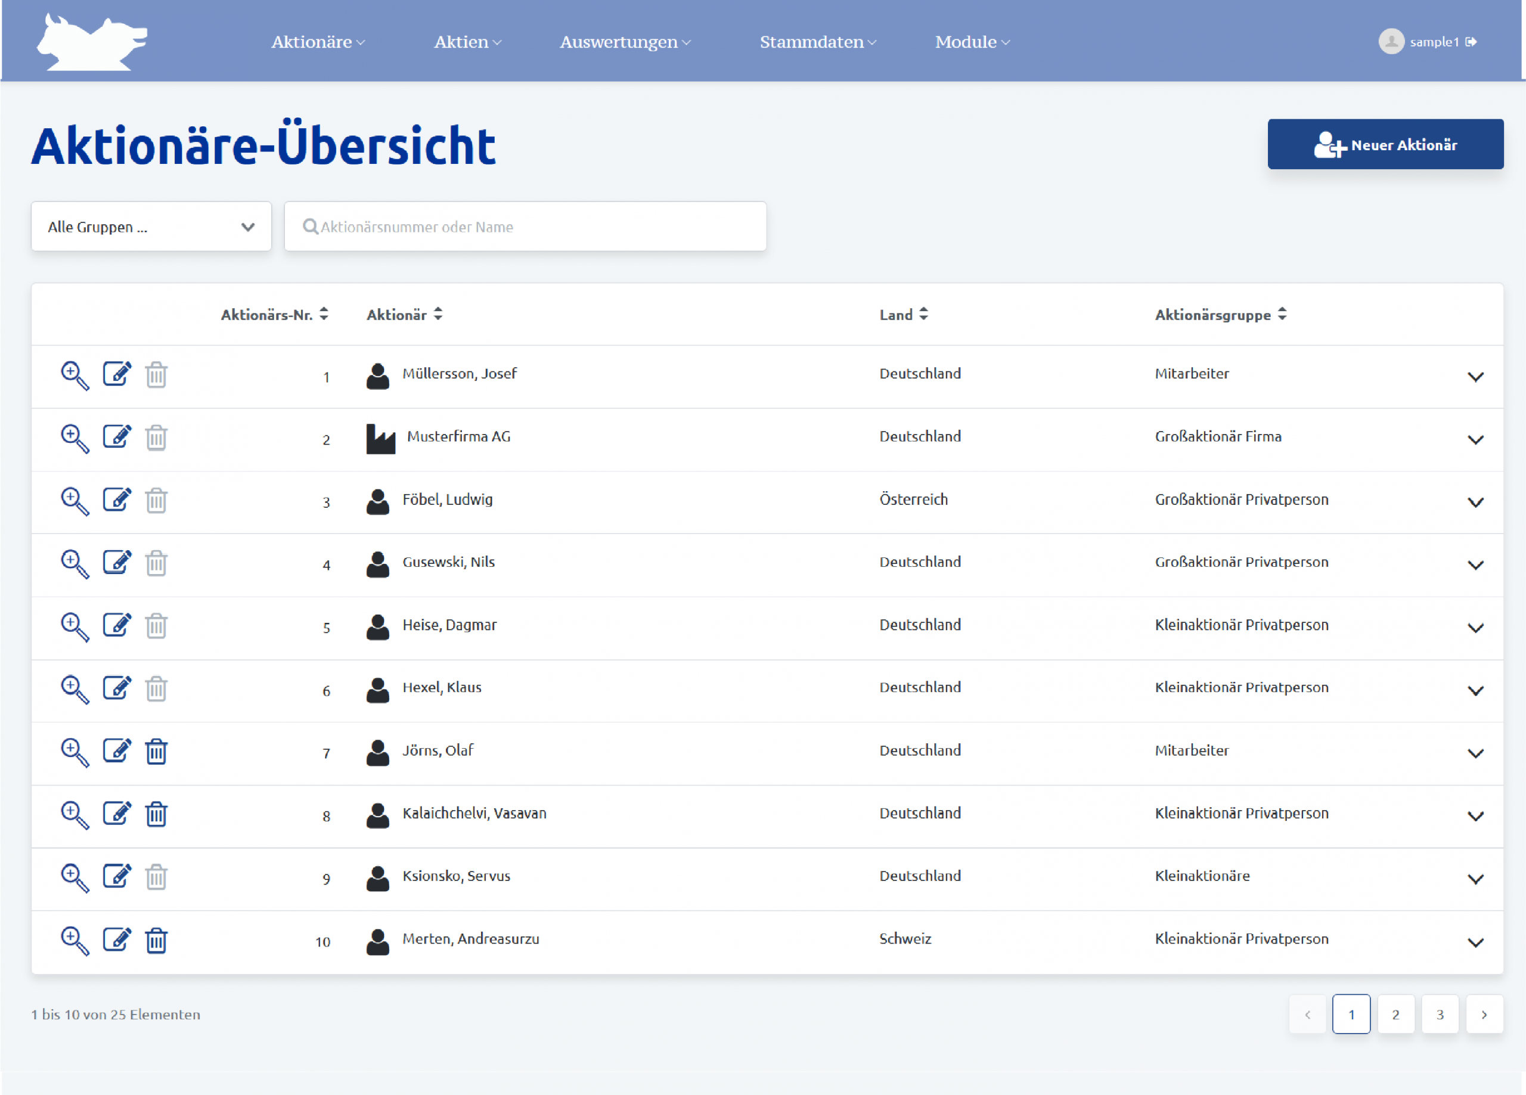Select page 1 in pagination
1526x1095 pixels.
[x=1351, y=1015]
